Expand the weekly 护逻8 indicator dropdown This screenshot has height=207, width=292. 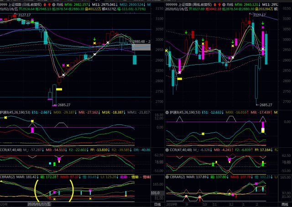(x=167, y=113)
